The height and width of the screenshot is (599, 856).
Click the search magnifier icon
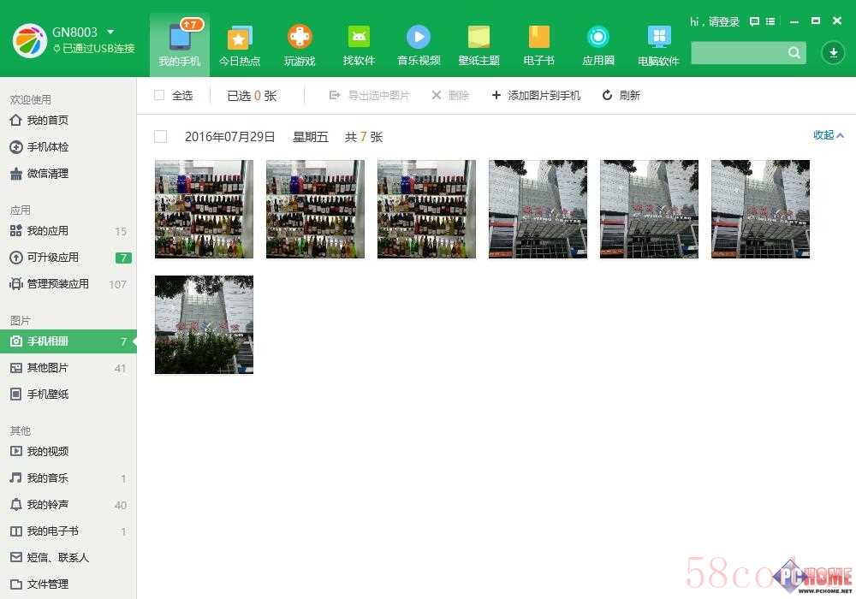point(794,53)
